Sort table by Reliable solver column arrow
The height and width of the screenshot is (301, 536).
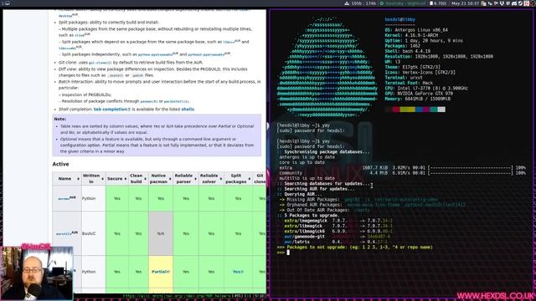[x=221, y=179]
